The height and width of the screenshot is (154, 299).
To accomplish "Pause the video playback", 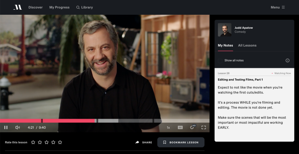I will coord(6,127).
